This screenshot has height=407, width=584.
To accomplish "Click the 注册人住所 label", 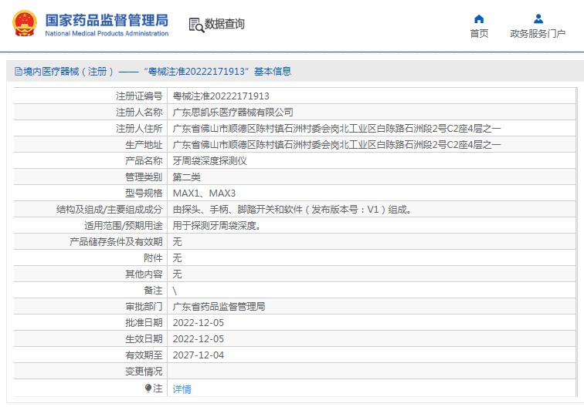I will click(139, 129).
